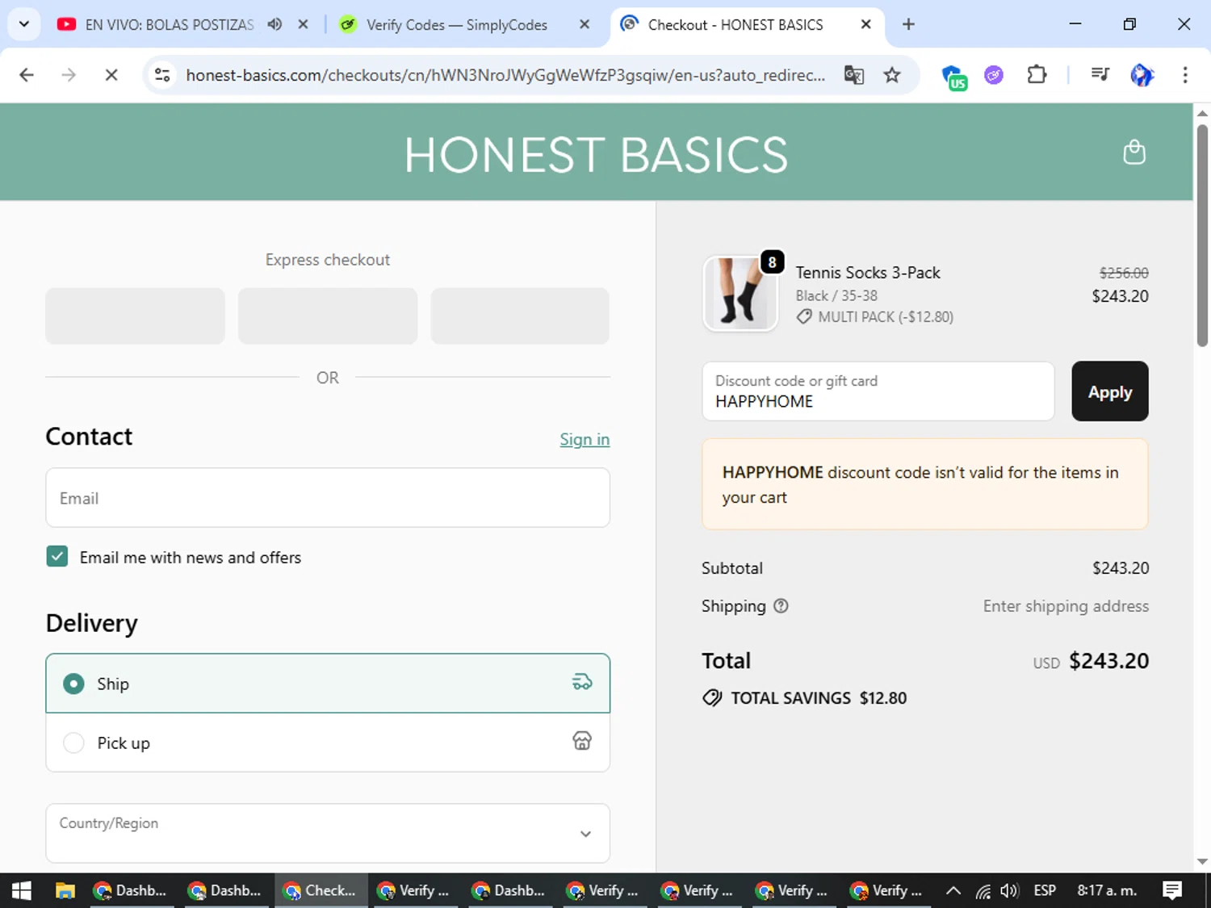1211x908 pixels.
Task: Open the Chrome profile avatar
Action: pyautogui.click(x=1142, y=75)
